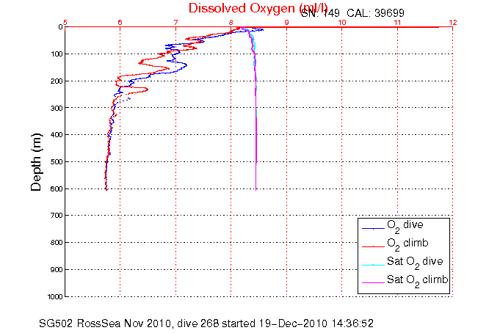Image resolution: width=500 pixels, height=333 pixels.
Task: Click the oxygen axis tick label "6"
Action: (120, 22)
